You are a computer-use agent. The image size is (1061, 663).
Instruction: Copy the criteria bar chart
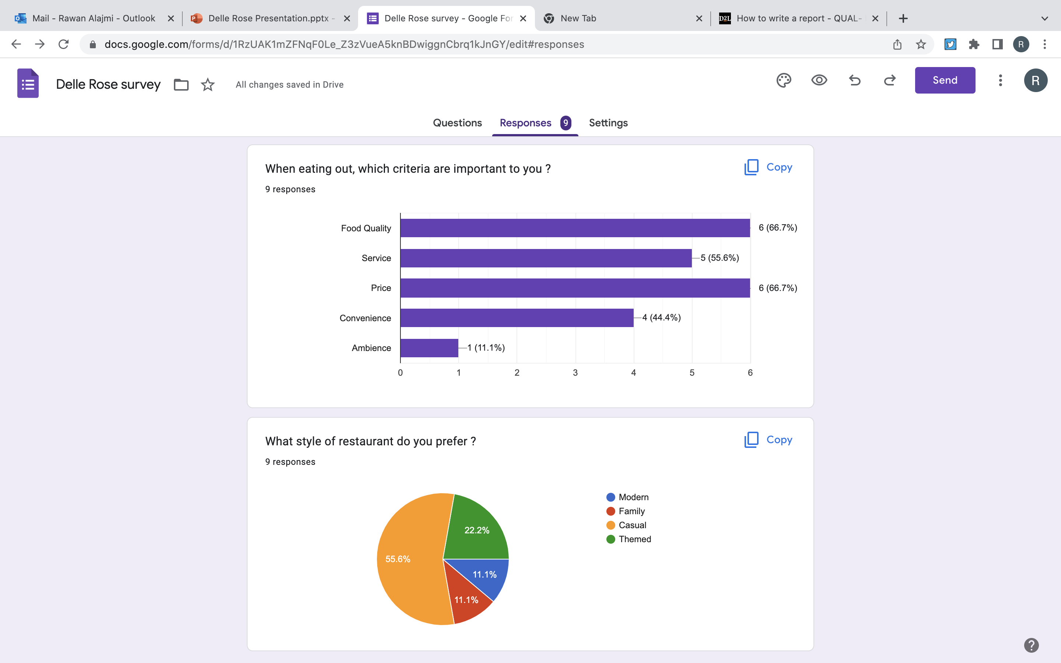coord(768,167)
